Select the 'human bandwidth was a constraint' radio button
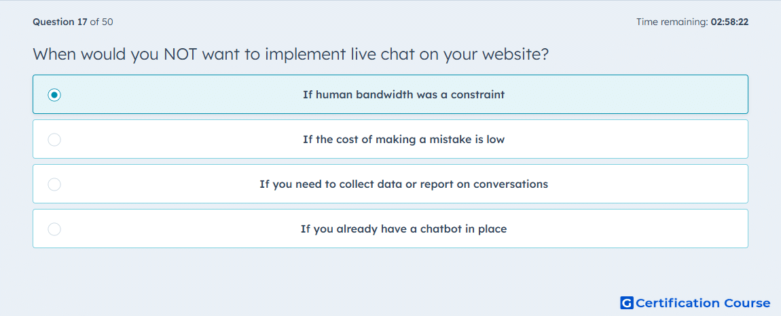Image resolution: width=781 pixels, height=316 pixels. click(54, 94)
